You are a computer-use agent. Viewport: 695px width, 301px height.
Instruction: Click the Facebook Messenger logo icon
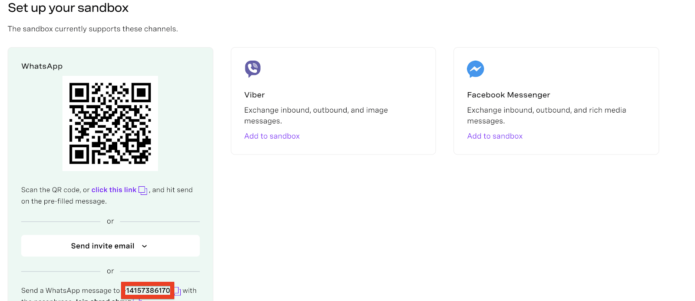[x=475, y=69]
